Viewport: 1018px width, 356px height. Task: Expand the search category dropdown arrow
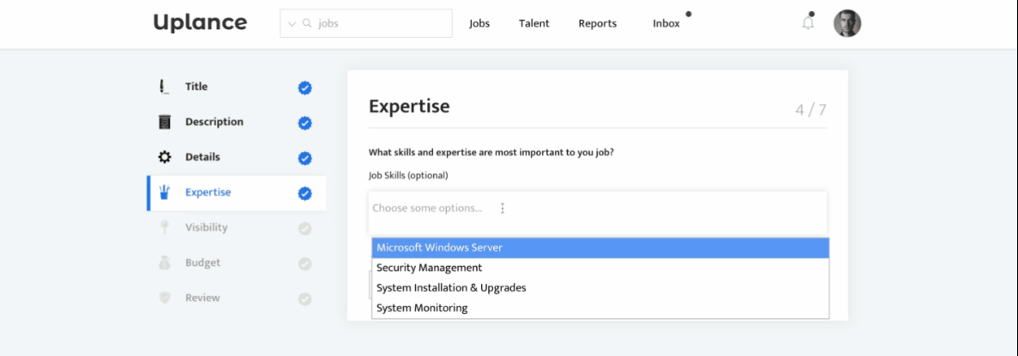292,24
